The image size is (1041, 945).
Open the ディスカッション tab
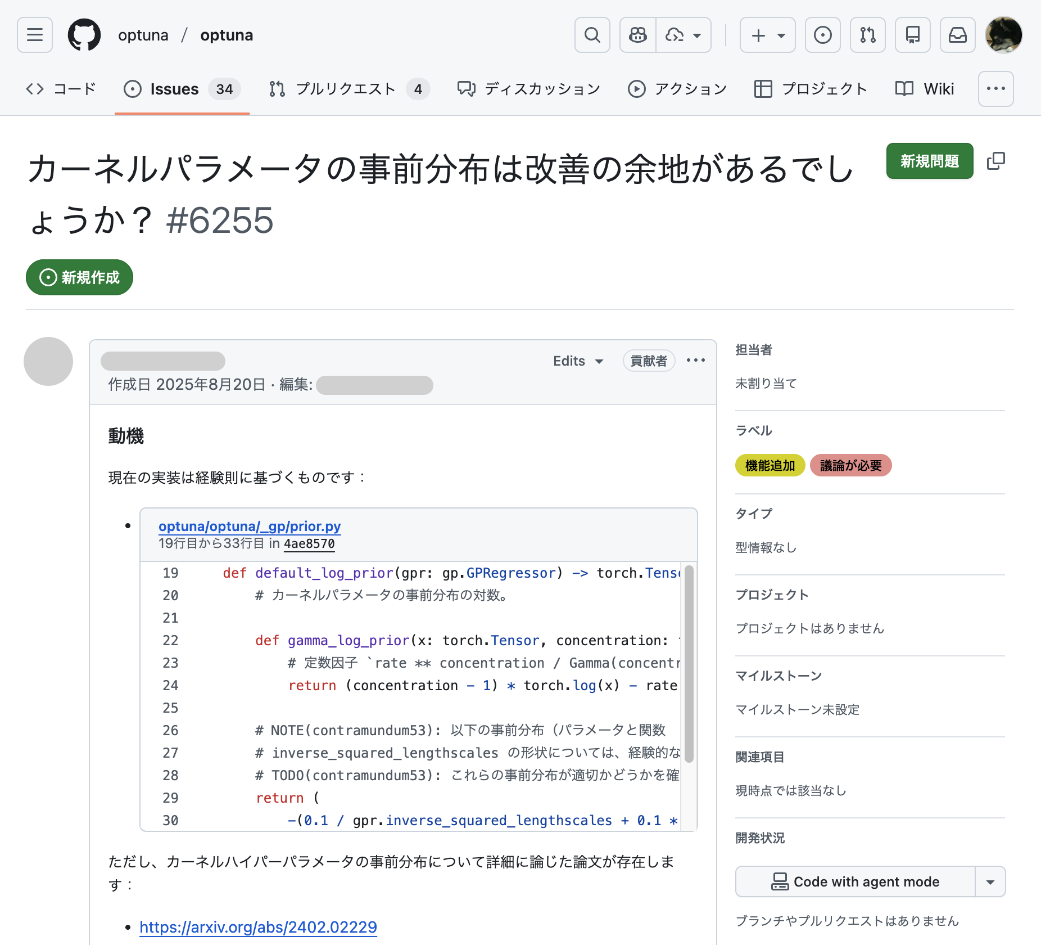(x=529, y=89)
